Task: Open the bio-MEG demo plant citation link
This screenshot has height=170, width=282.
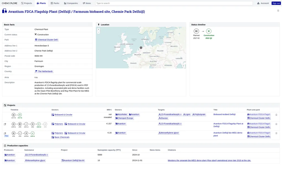Action: click(209, 160)
